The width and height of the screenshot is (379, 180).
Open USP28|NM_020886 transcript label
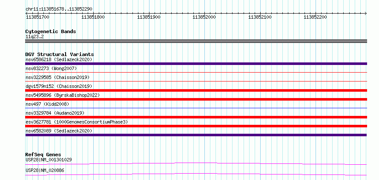pos(45,170)
